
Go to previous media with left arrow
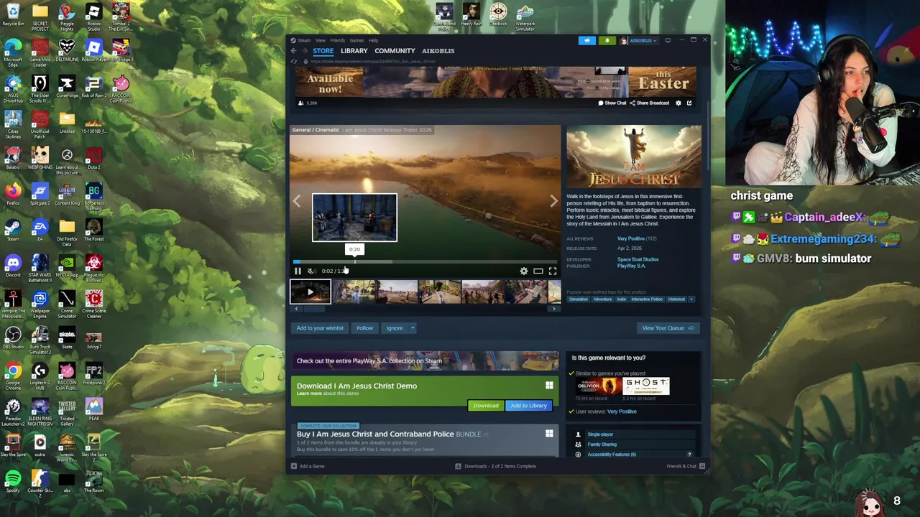pyautogui.click(x=297, y=202)
